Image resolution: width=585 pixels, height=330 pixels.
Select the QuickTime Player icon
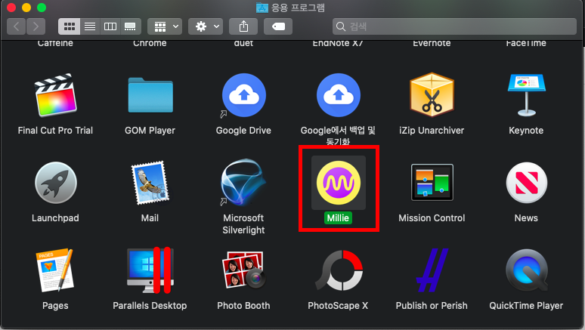point(527,270)
